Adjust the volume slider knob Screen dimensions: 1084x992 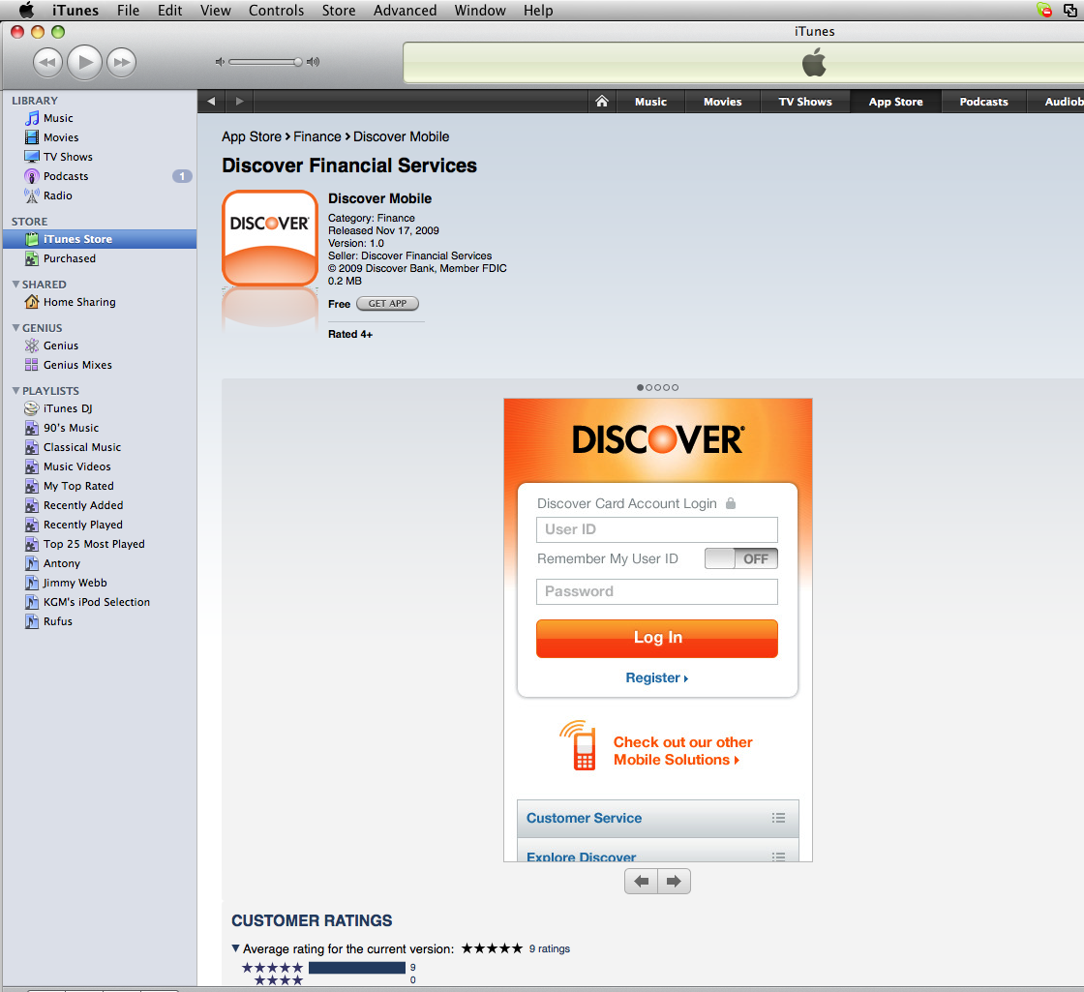(298, 62)
